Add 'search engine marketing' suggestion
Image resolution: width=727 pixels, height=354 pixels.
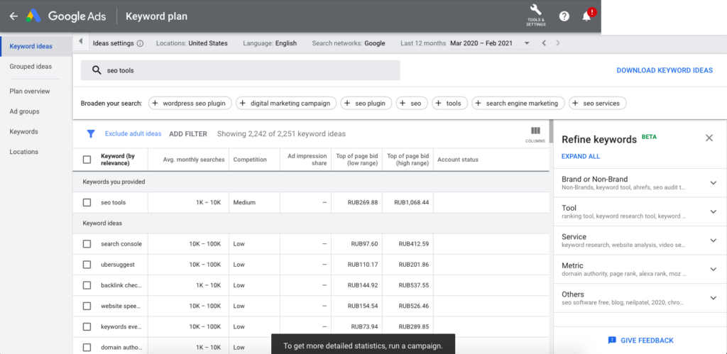518,104
